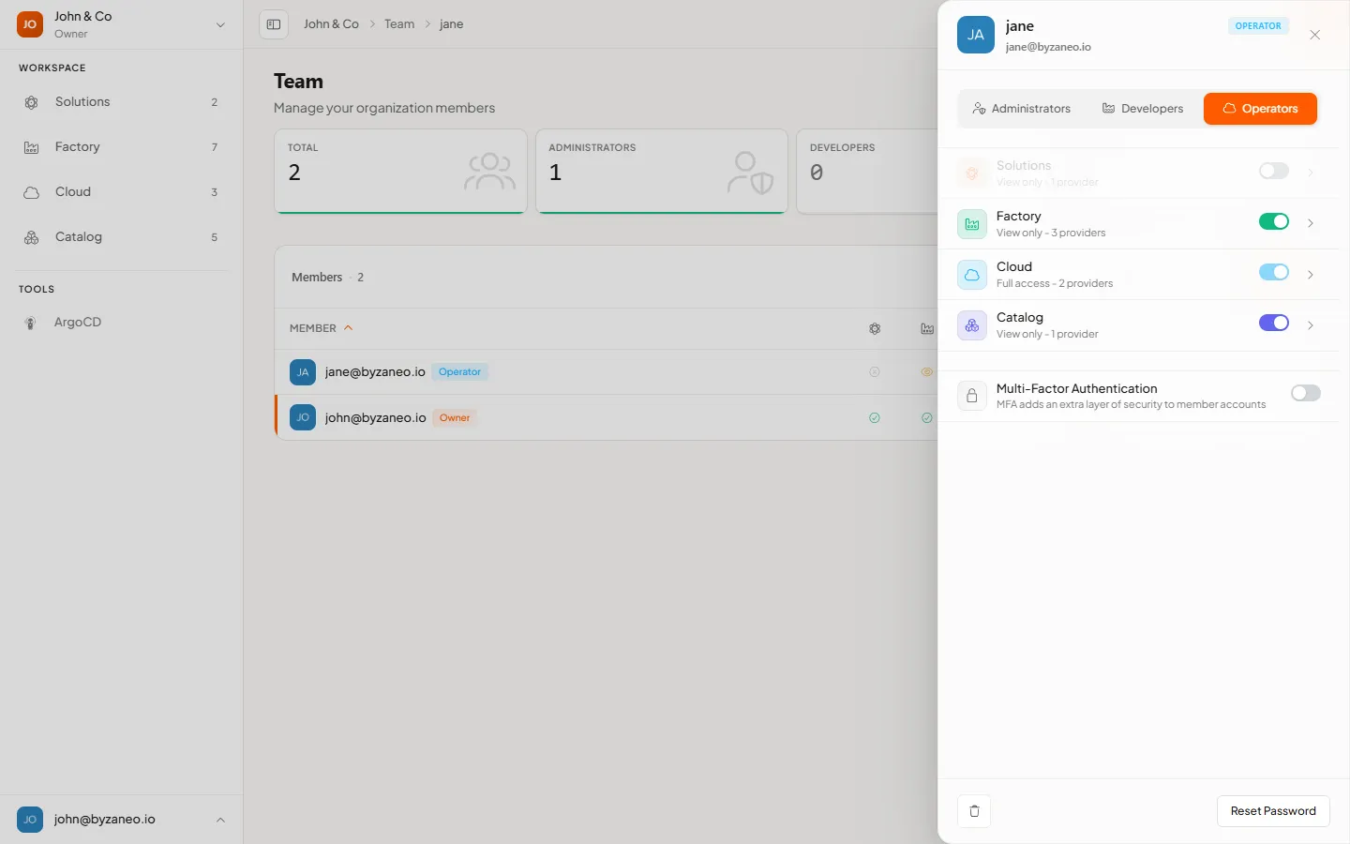Open Cloud in workspace sidebar

click(121, 192)
